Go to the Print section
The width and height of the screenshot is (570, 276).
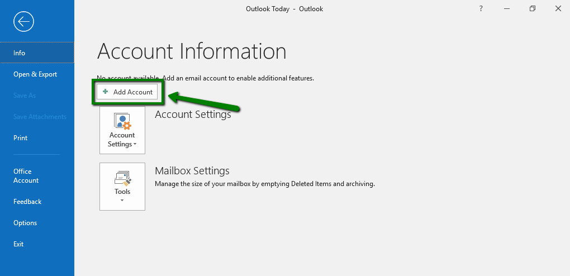(21, 138)
